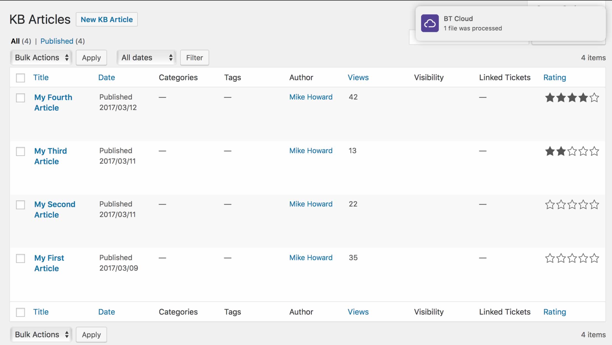Open the top Bulk Actions dropdown
The height and width of the screenshot is (345, 612).
click(x=41, y=57)
